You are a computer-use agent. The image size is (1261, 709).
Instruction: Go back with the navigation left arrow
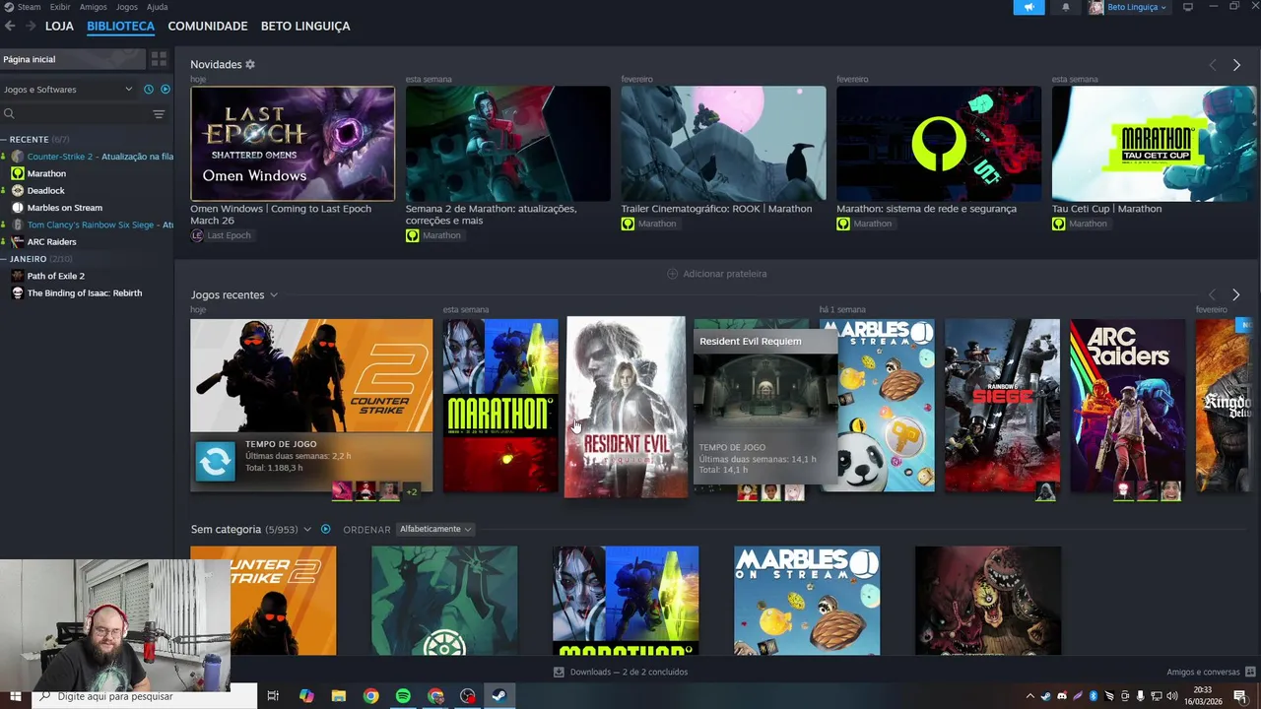[x=10, y=26]
